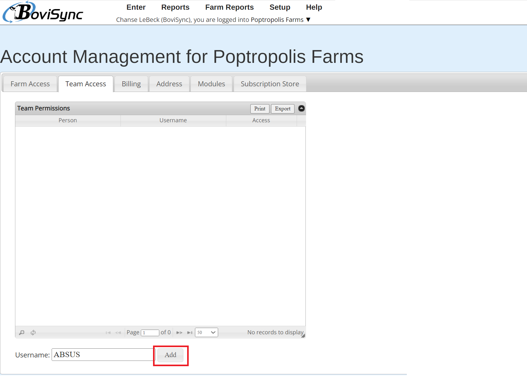The image size is (527, 384).
Task: Click the Print button
Action: [x=260, y=109]
